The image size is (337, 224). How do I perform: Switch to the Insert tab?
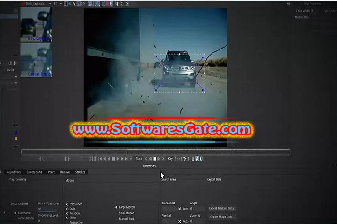[x=51, y=172]
